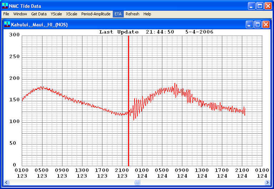This screenshot has width=274, height=189.
Task: Close the NMC Tide Data main window
Action: (268, 6)
